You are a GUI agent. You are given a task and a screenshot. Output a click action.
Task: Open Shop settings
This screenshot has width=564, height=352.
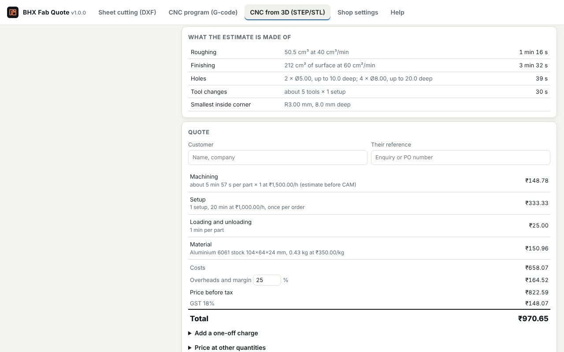click(358, 12)
